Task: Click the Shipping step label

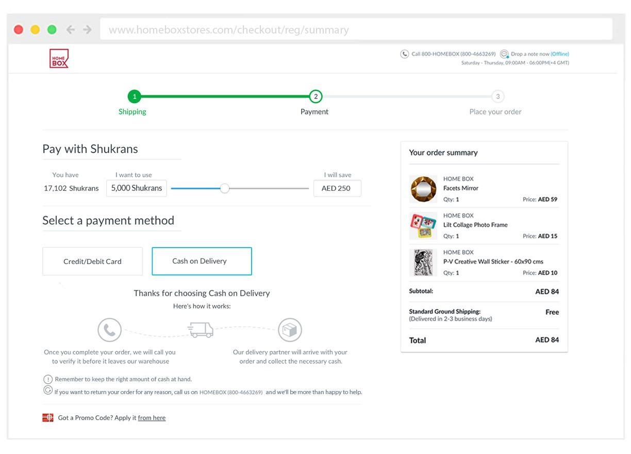Action: coord(132,111)
